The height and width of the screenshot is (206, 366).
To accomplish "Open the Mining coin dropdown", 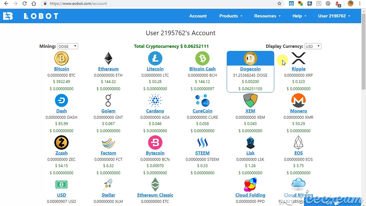I will (x=67, y=46).
